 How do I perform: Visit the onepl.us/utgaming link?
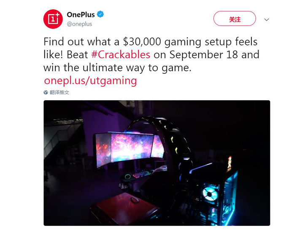[91, 81]
